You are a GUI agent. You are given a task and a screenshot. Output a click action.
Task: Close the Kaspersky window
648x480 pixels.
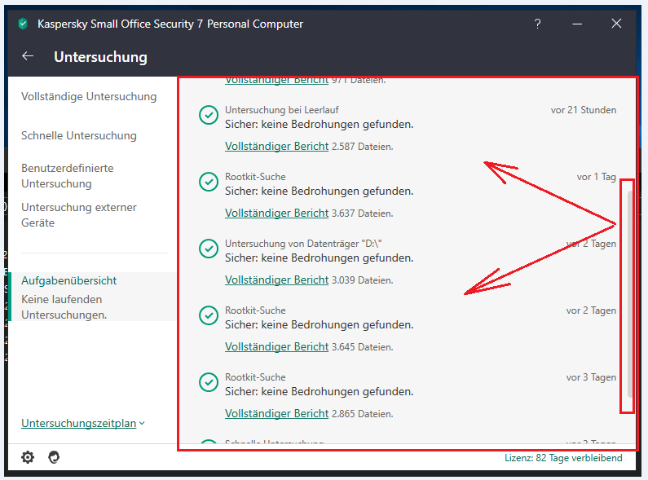(x=616, y=24)
